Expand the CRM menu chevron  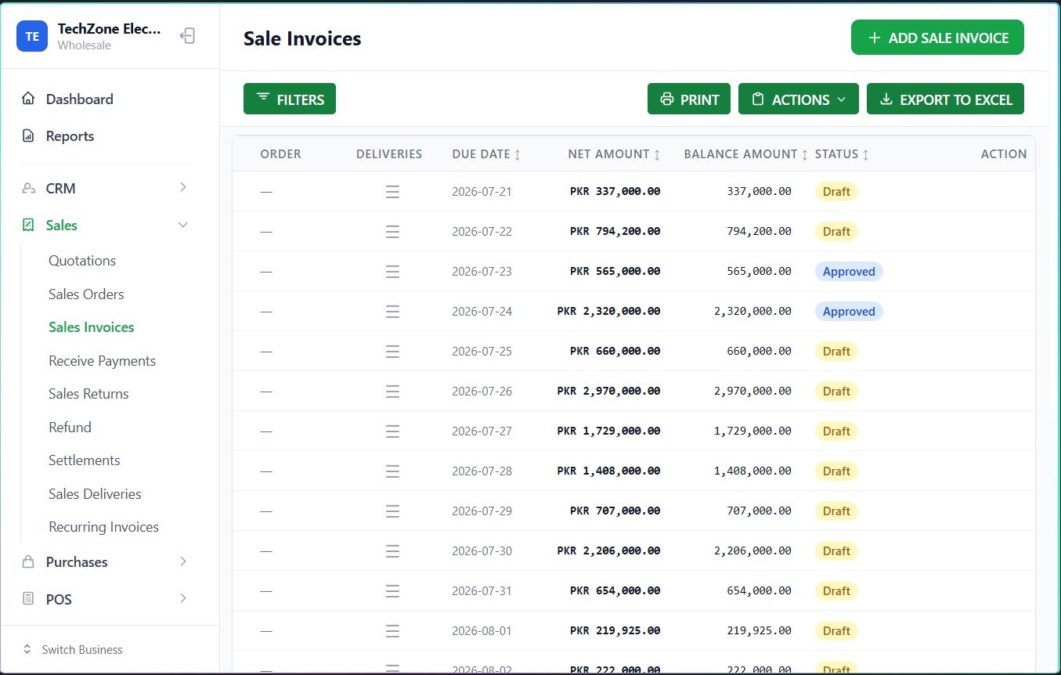[x=183, y=187]
